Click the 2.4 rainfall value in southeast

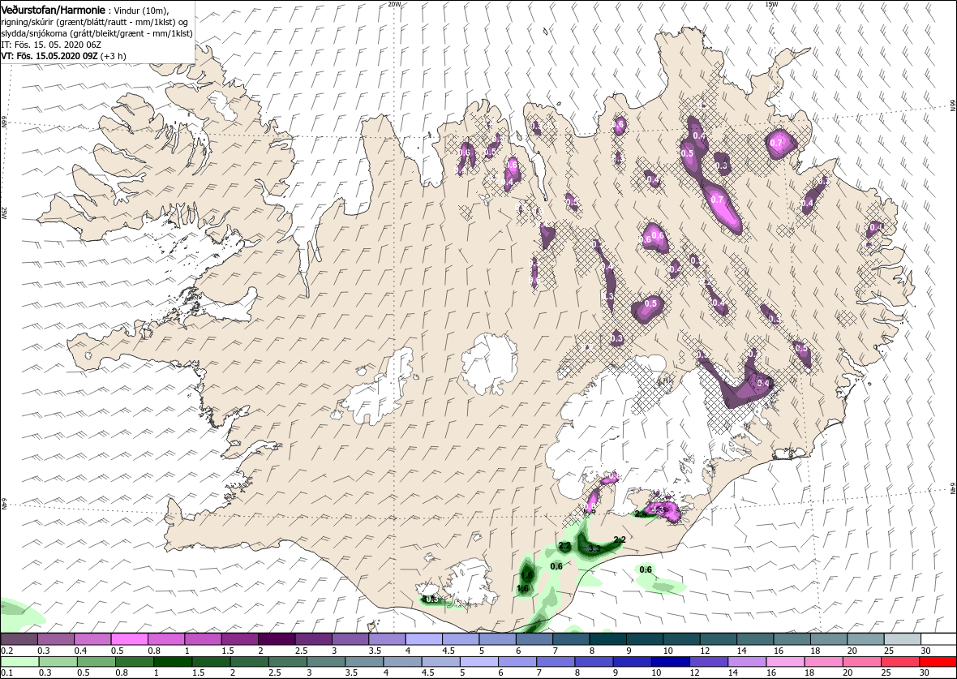click(641, 514)
